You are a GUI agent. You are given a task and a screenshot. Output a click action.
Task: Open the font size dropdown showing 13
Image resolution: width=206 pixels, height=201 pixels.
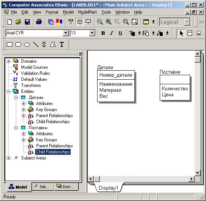tap(92, 33)
